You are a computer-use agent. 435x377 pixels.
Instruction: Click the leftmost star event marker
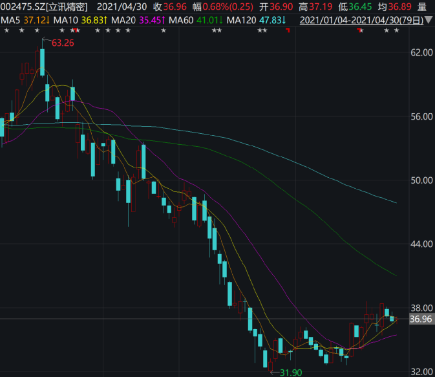pos(6,31)
